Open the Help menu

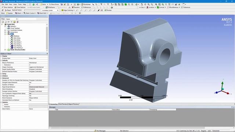(24, 4)
